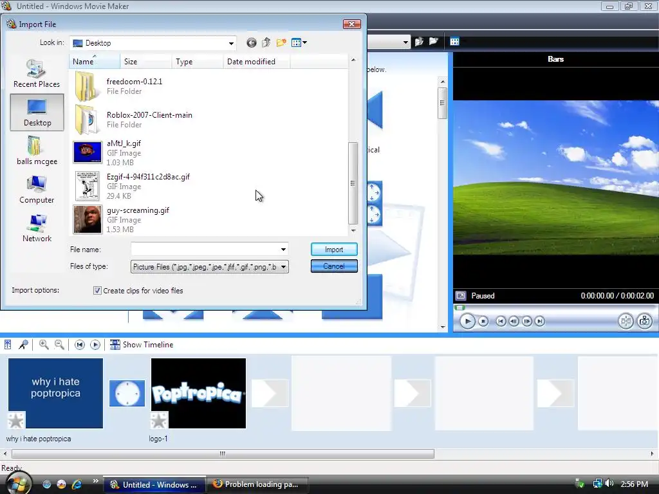Open the Set Audio Levels icon
659x494 pixels.
tap(8, 345)
